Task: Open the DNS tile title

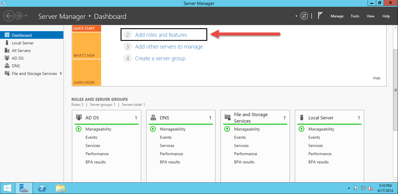Action: 165,118
